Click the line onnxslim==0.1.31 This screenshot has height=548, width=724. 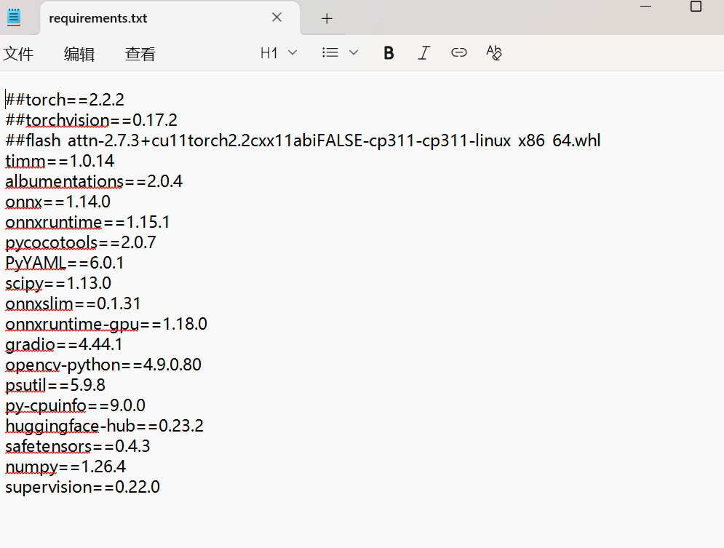(x=73, y=303)
